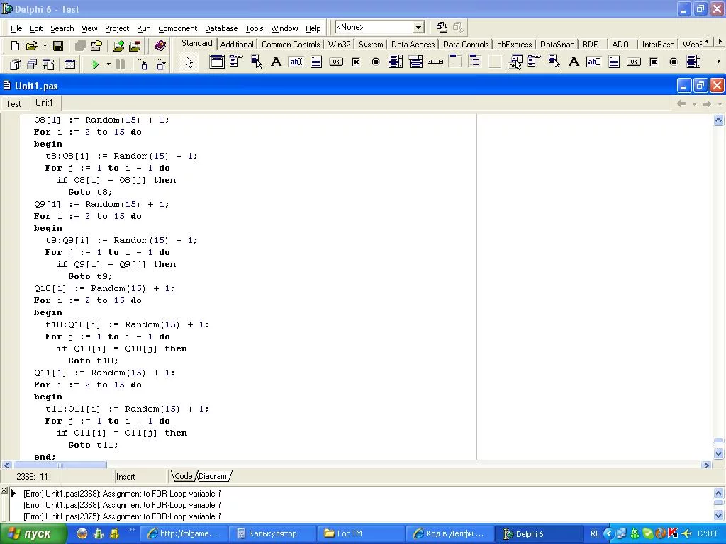This screenshot has width=726, height=544.
Task: Open the Project menu
Action: pos(117,28)
